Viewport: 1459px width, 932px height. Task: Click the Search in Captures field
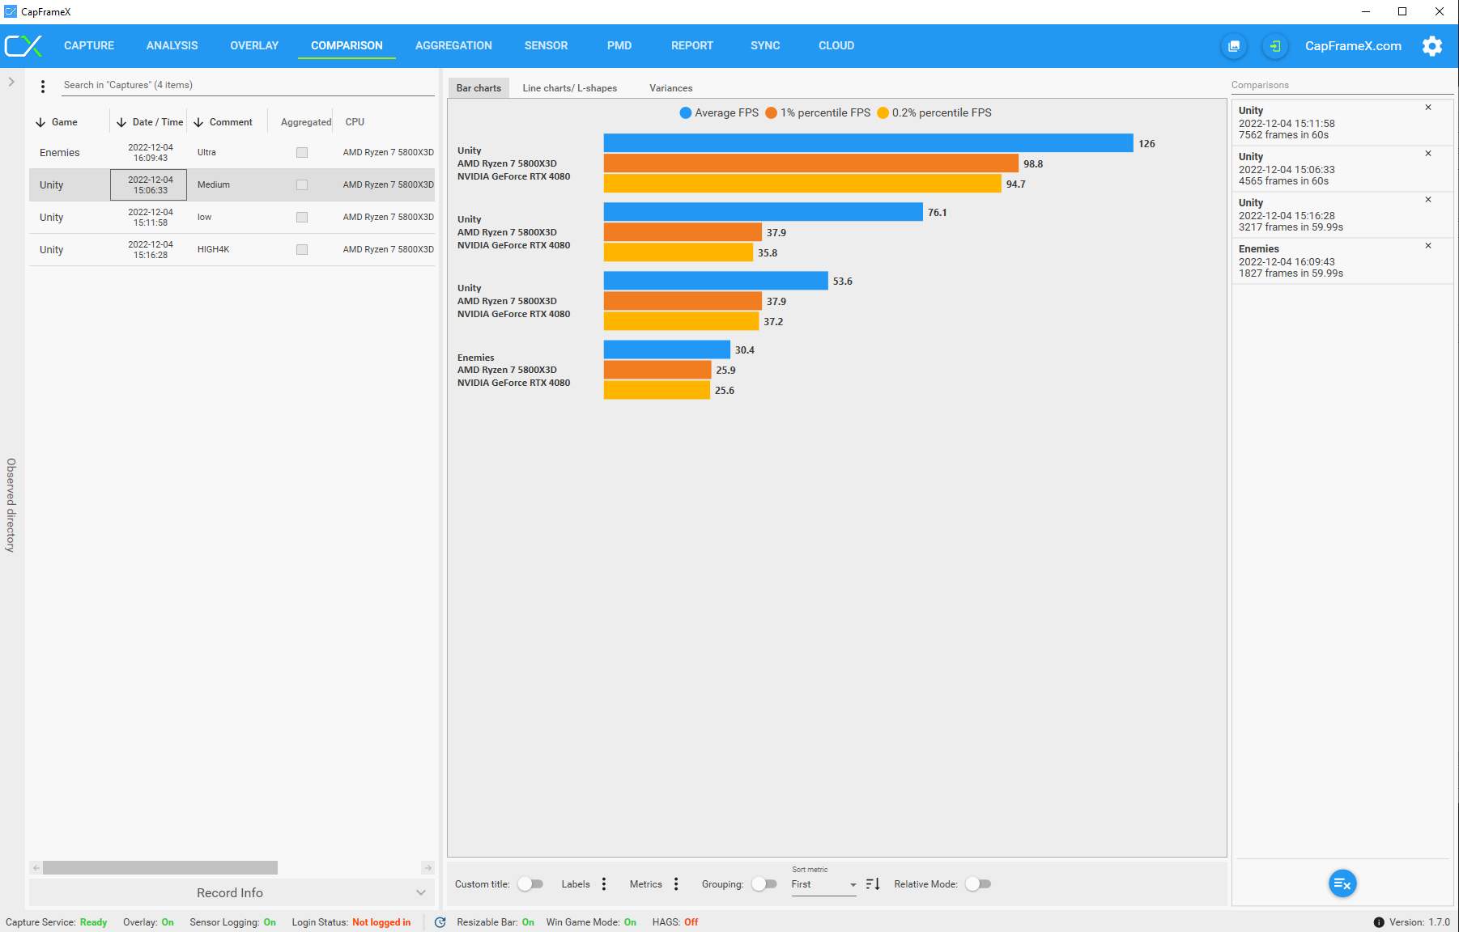tap(248, 85)
